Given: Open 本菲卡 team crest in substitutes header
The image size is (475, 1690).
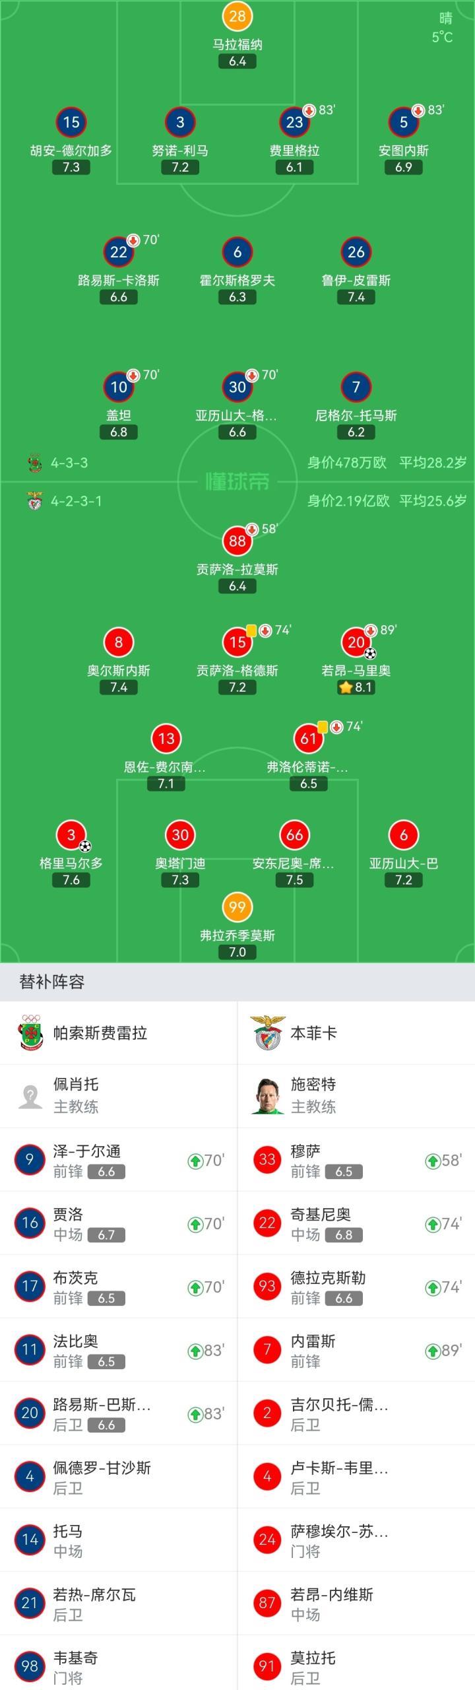Looking at the screenshot, I should 267,1032.
